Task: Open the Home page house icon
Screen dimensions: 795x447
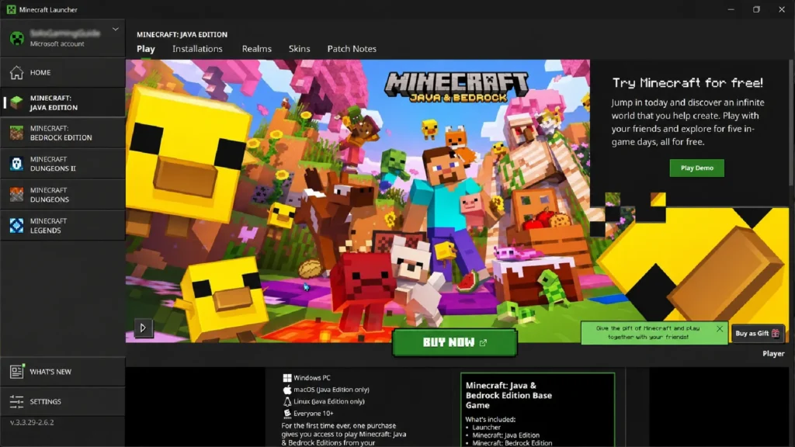Action: (x=16, y=72)
